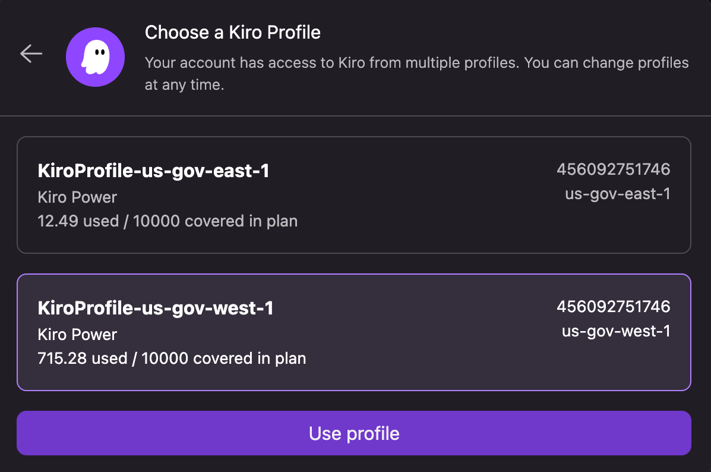Click the KiroProfile-us-gov-west-1 profile name

(x=154, y=308)
